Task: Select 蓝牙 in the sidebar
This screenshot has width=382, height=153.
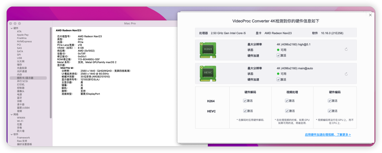Action: (x=19, y=98)
